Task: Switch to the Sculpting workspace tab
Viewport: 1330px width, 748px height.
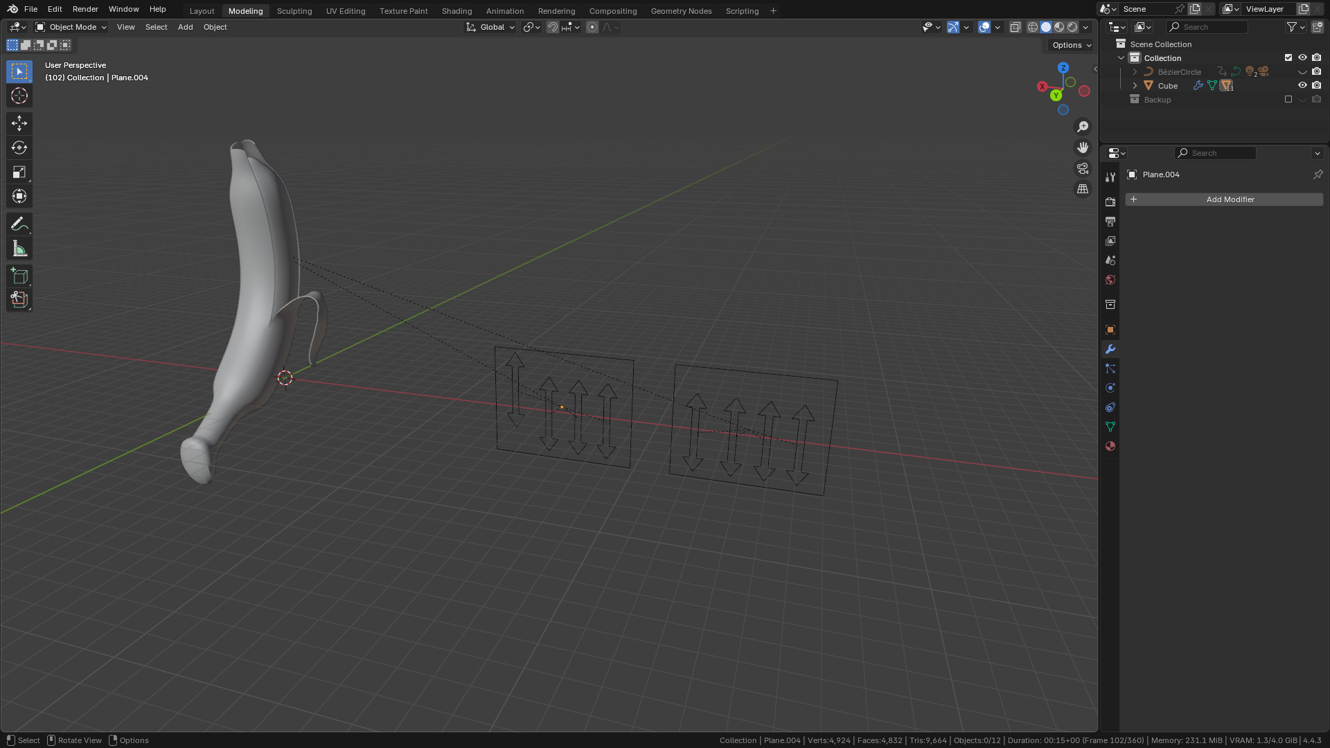Action: click(x=294, y=11)
